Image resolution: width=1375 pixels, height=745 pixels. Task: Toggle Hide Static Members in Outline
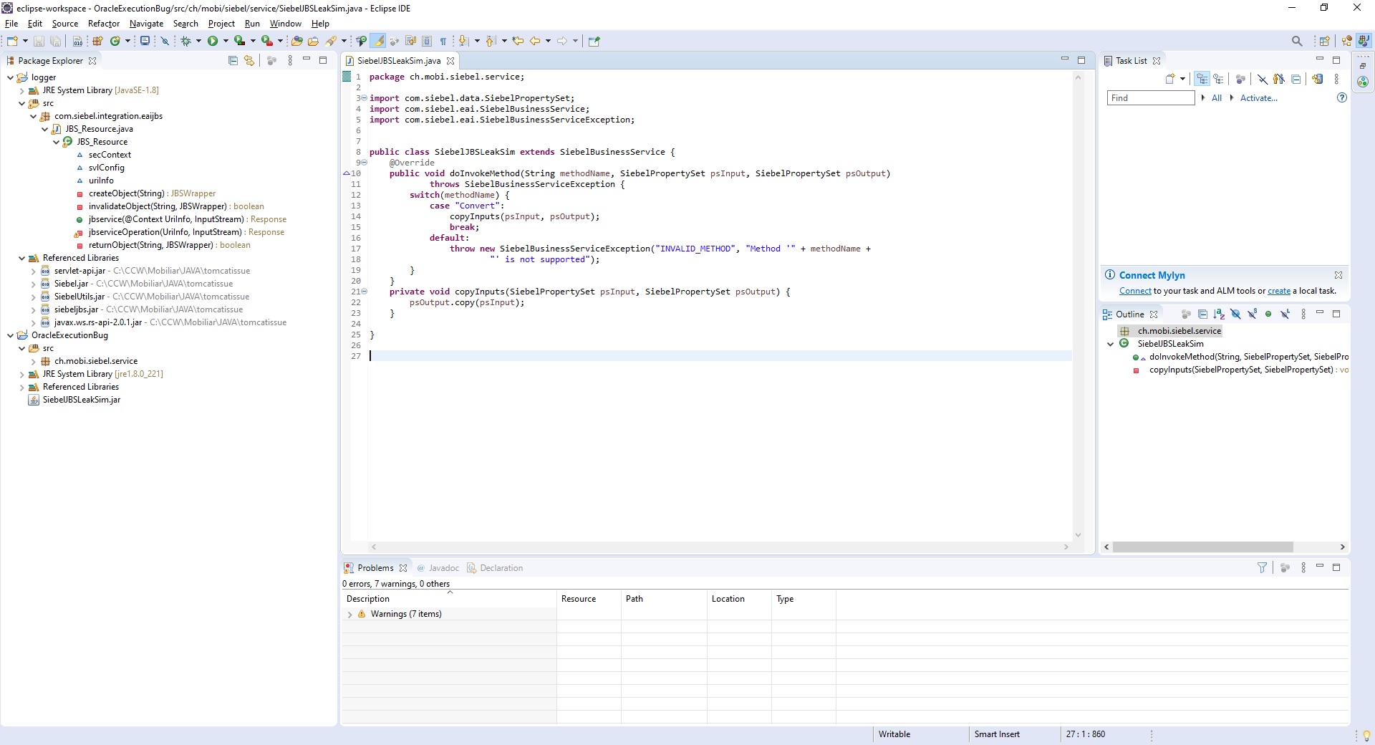tap(1253, 314)
